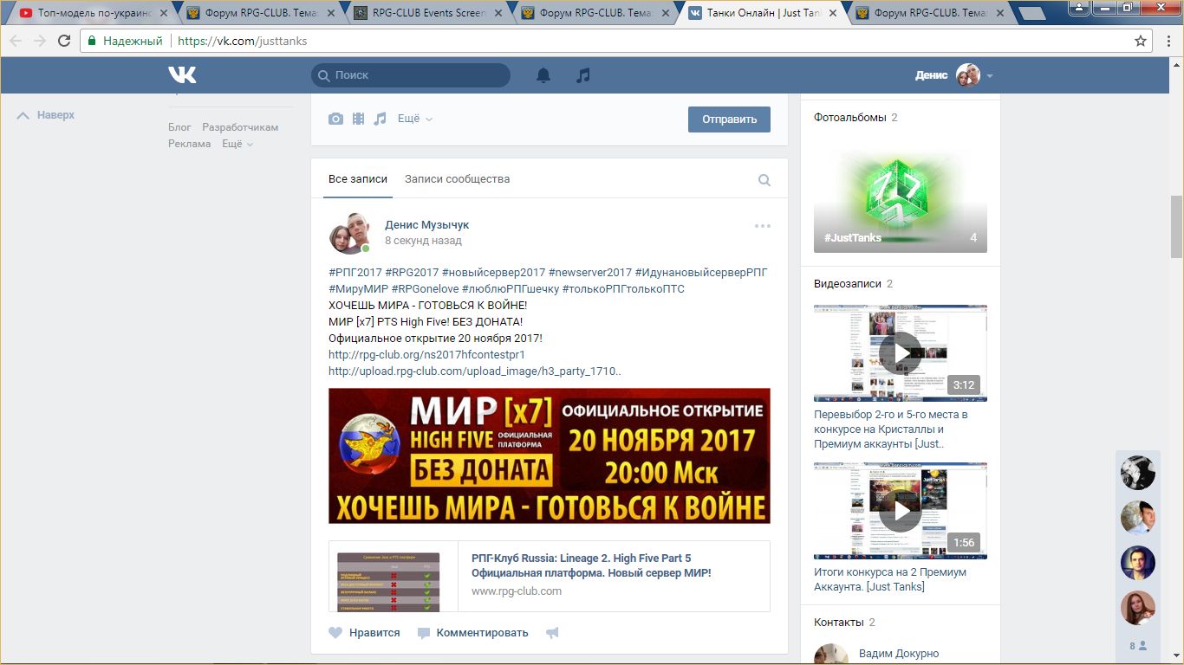The image size is (1184, 665).
Task: Attach a photo with camera icon
Action: click(x=335, y=119)
